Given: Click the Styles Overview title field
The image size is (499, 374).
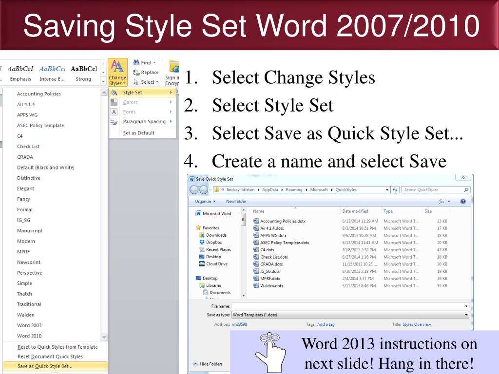Looking at the screenshot, I should click(x=417, y=324).
